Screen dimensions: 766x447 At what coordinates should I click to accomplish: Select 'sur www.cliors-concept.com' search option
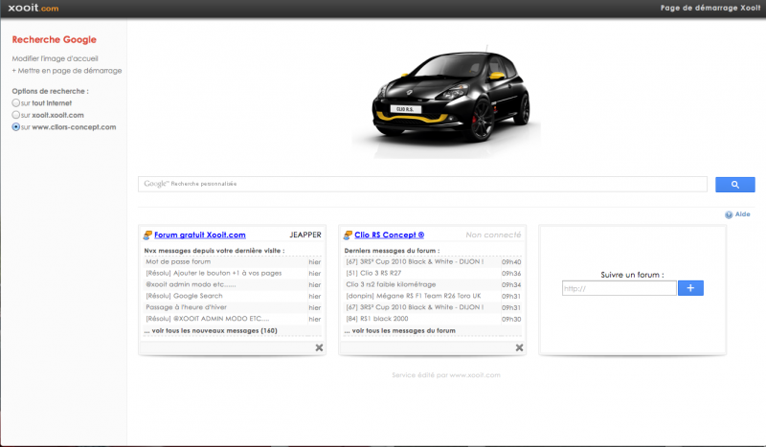(x=16, y=127)
